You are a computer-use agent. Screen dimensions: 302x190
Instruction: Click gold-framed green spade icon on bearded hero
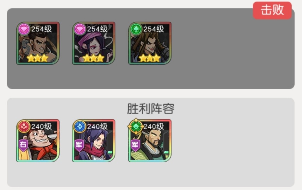coord(136,126)
